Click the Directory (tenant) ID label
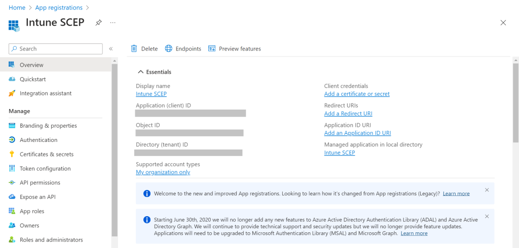Screen dimensions: 519x248 [162, 145]
